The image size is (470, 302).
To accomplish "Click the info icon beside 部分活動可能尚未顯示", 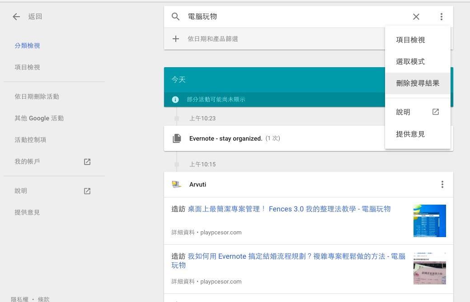I will coord(175,100).
